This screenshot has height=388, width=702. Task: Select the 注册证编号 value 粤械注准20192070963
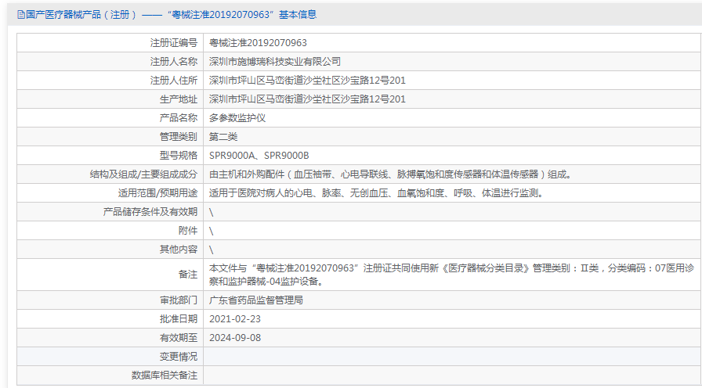pyautogui.click(x=258, y=42)
